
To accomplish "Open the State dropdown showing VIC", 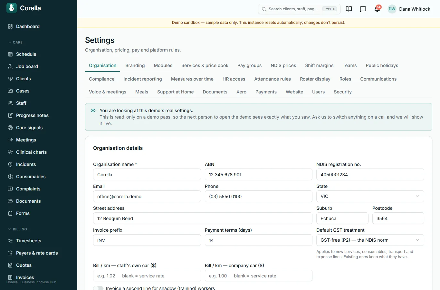I will (x=370, y=196).
